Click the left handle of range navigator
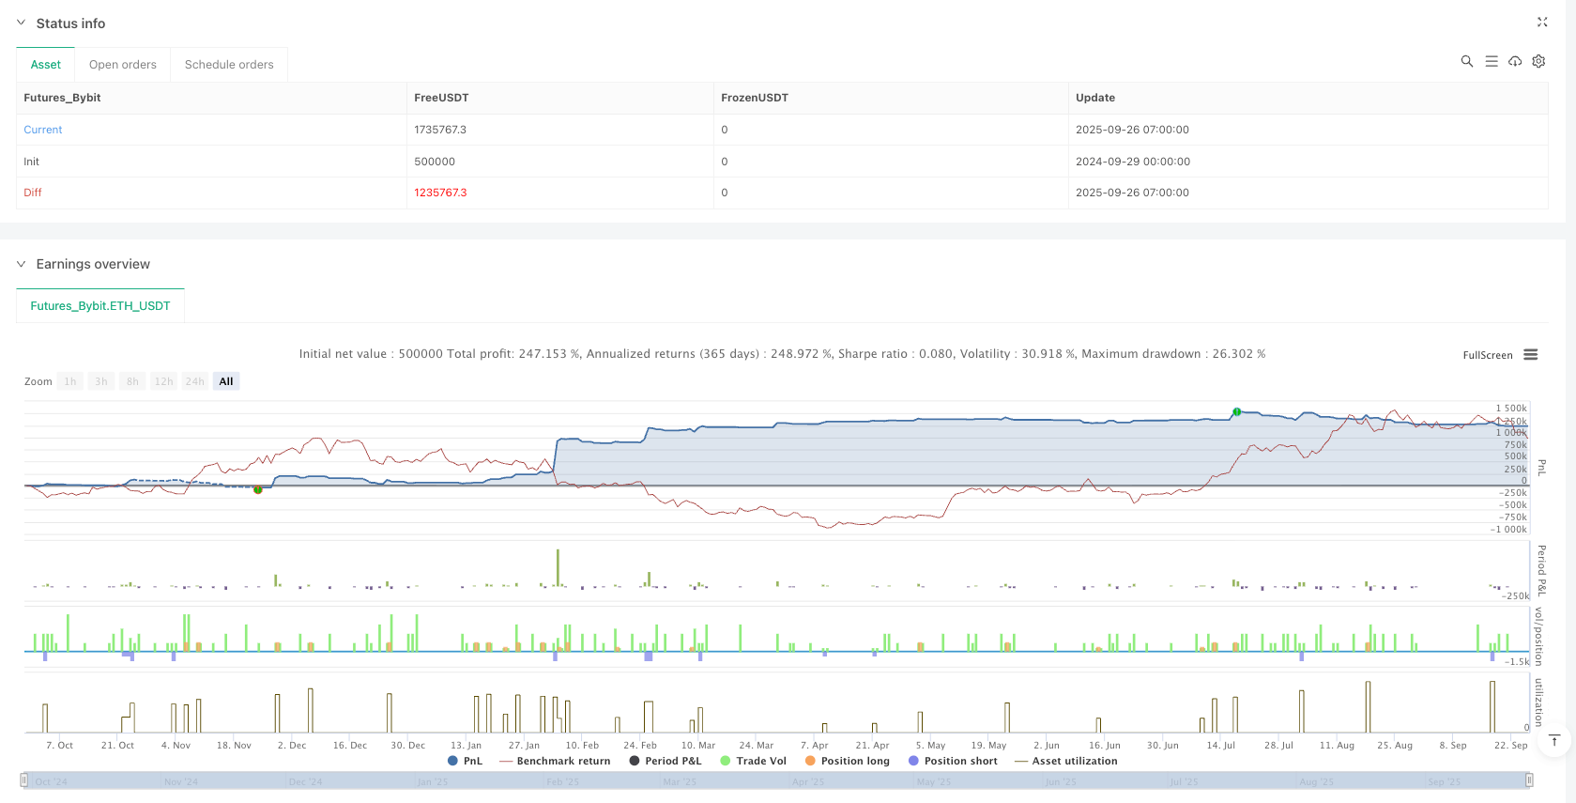 click(x=24, y=780)
